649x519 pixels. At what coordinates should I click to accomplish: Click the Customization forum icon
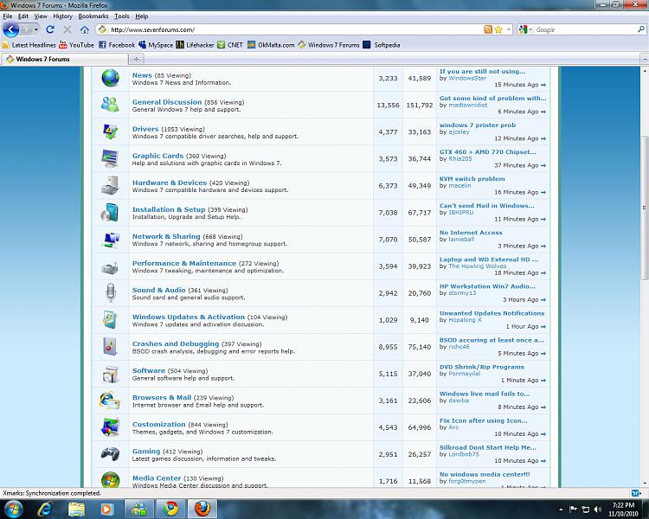[x=111, y=427]
